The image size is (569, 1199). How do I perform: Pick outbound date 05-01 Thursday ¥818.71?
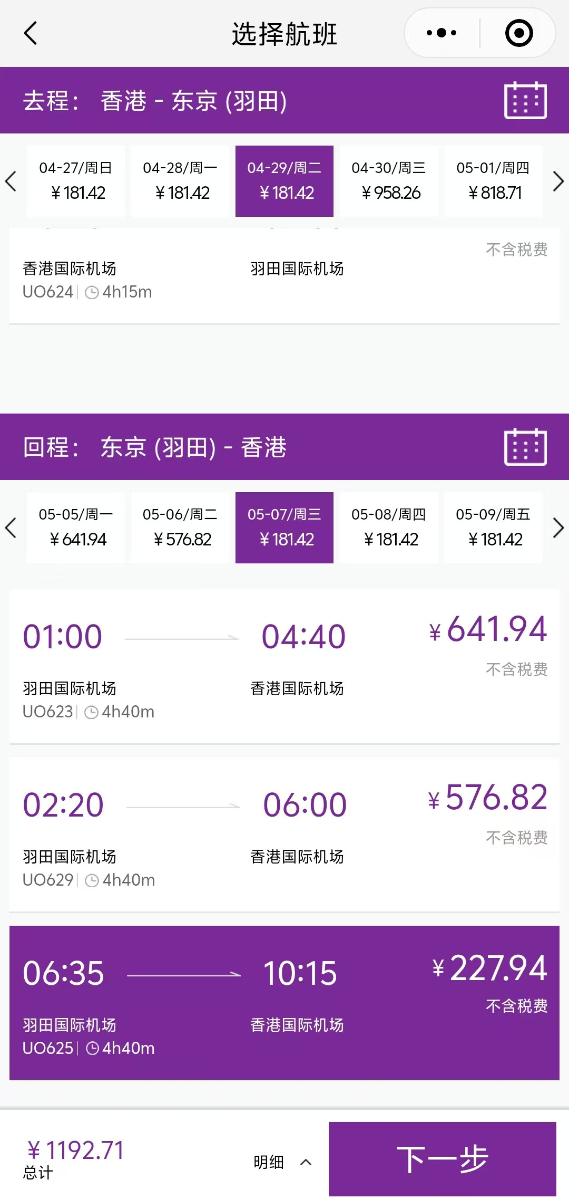pyautogui.click(x=493, y=181)
